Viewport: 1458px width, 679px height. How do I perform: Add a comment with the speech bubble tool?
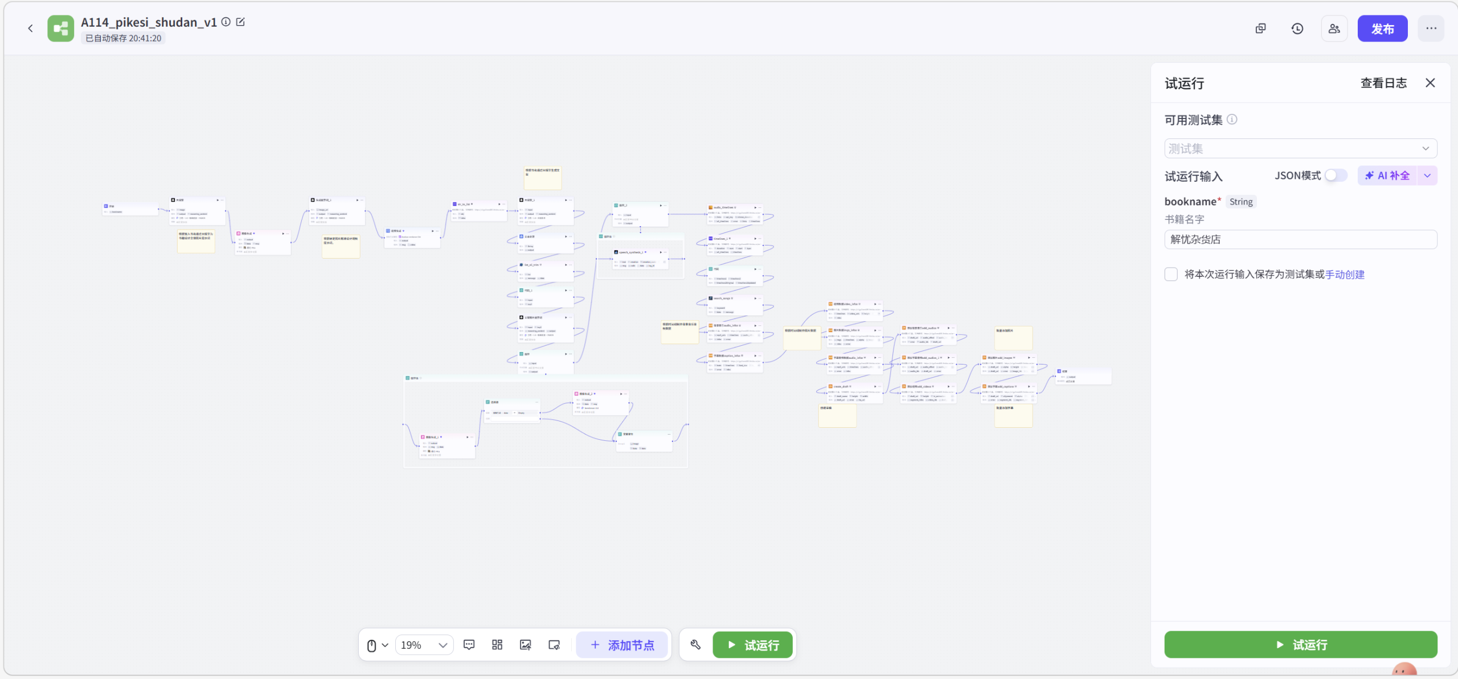469,645
